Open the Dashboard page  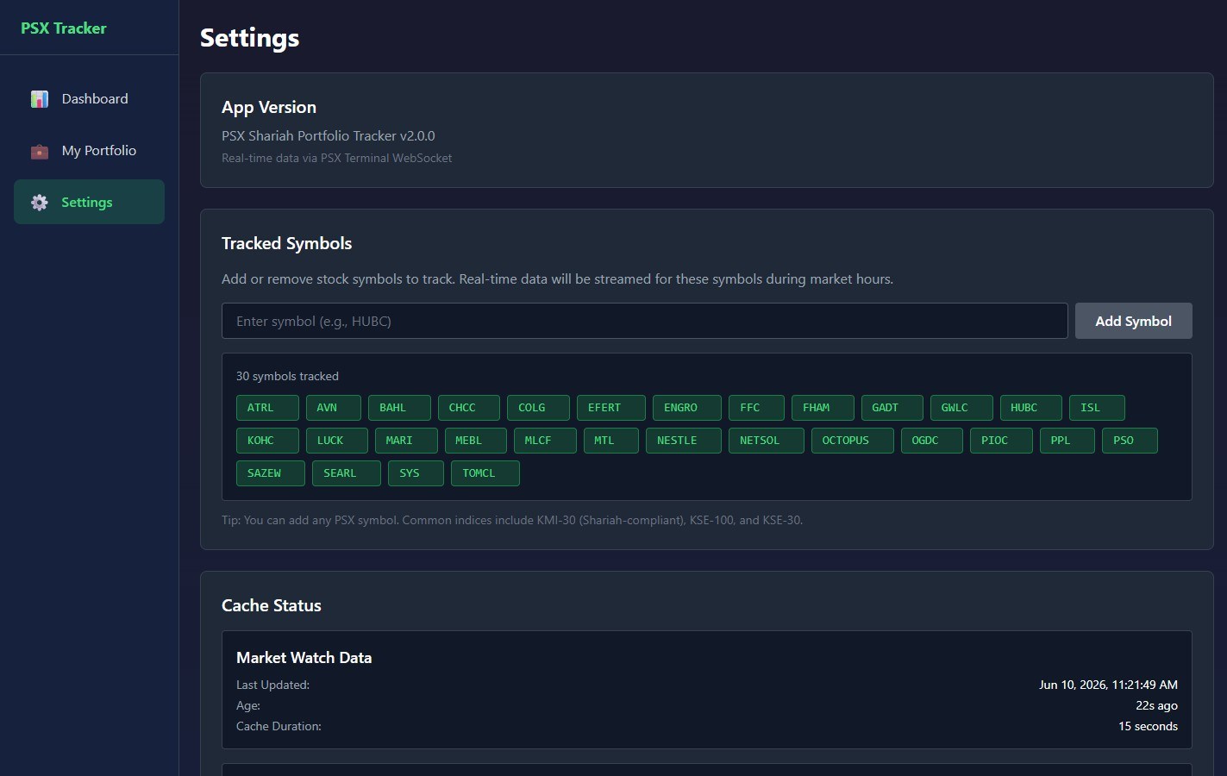(x=89, y=99)
